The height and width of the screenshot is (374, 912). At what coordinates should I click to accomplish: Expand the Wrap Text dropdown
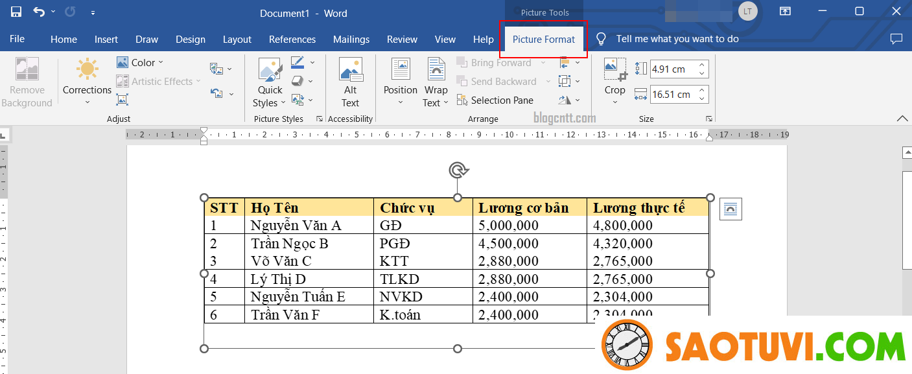tap(436, 96)
